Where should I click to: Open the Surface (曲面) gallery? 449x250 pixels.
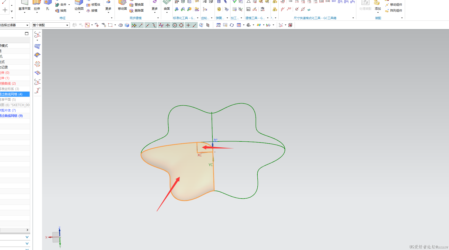(167, 6)
